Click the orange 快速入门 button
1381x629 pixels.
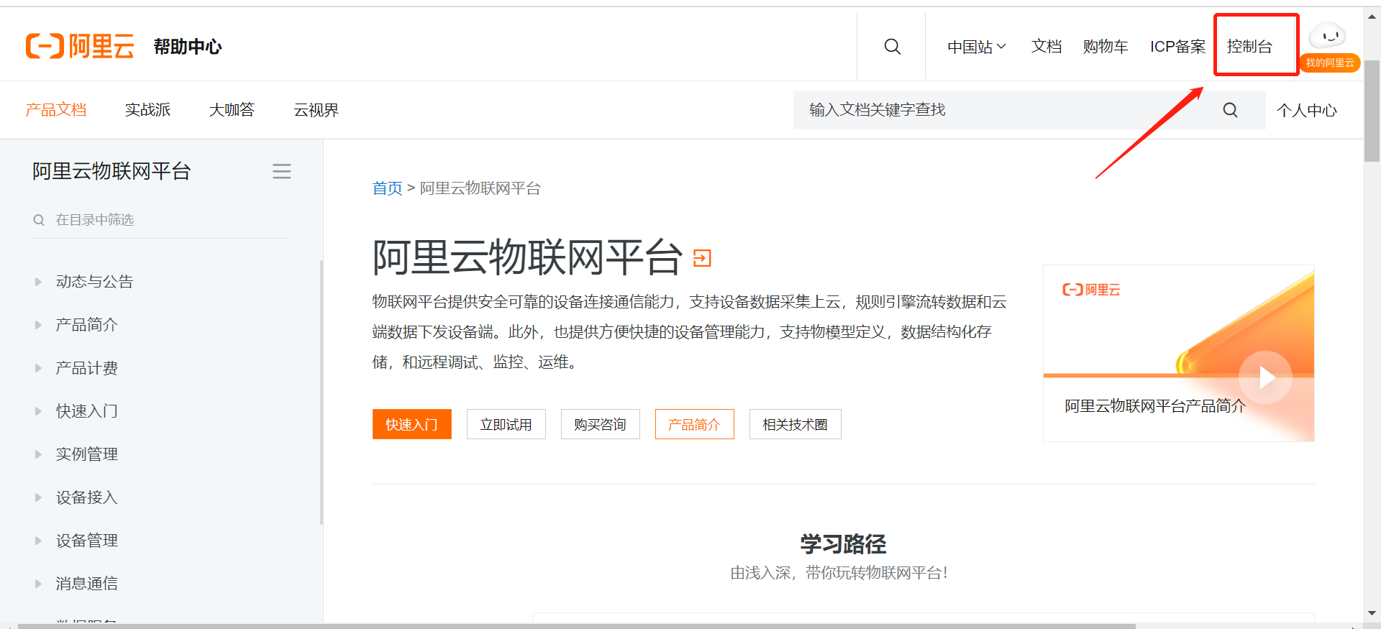412,424
